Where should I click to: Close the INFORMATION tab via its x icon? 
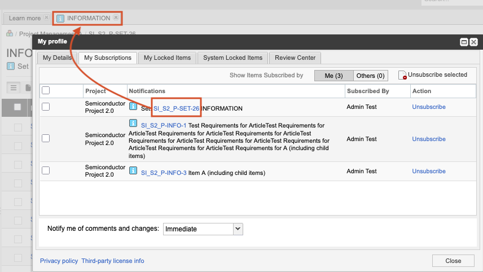pos(116,17)
